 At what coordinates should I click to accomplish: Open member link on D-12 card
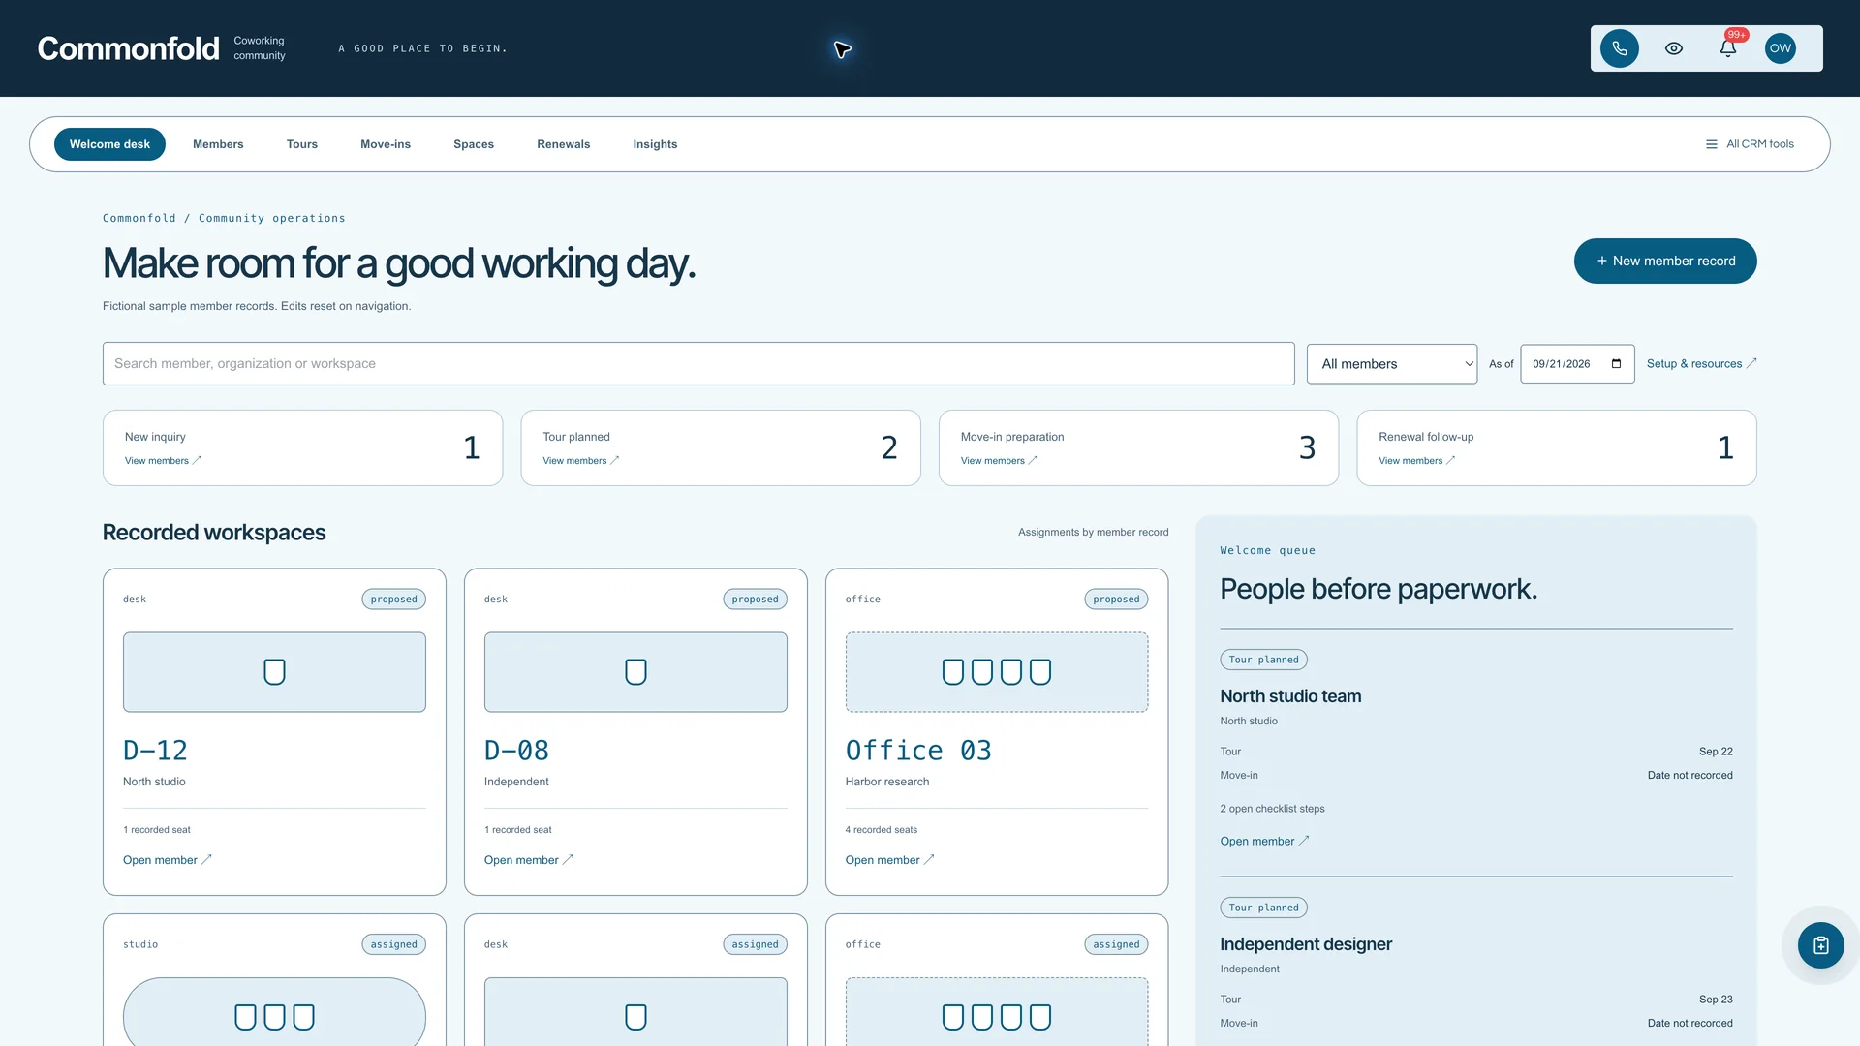tap(167, 860)
